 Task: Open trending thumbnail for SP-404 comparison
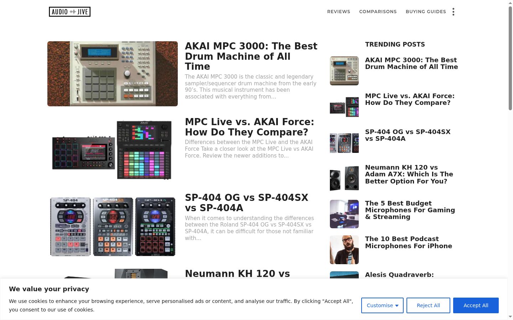[344, 143]
